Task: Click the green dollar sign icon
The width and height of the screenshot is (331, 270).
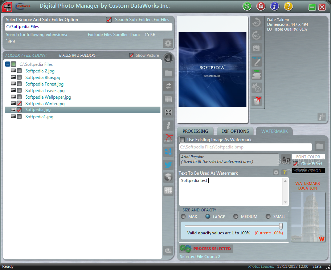Action: (x=247, y=6)
